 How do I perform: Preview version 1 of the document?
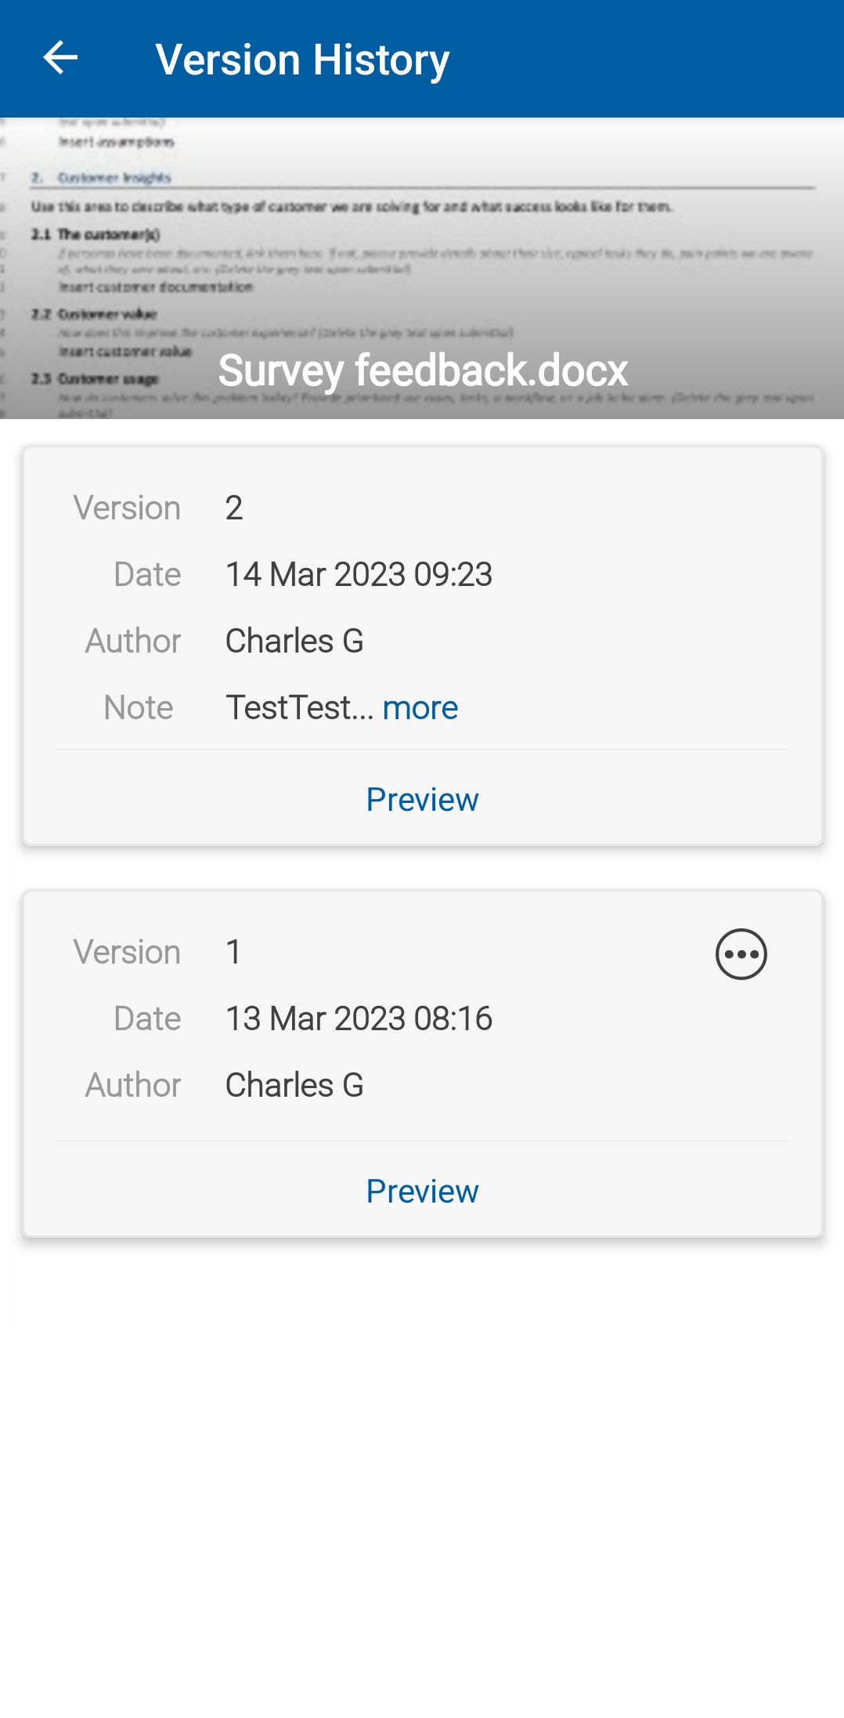click(422, 1192)
